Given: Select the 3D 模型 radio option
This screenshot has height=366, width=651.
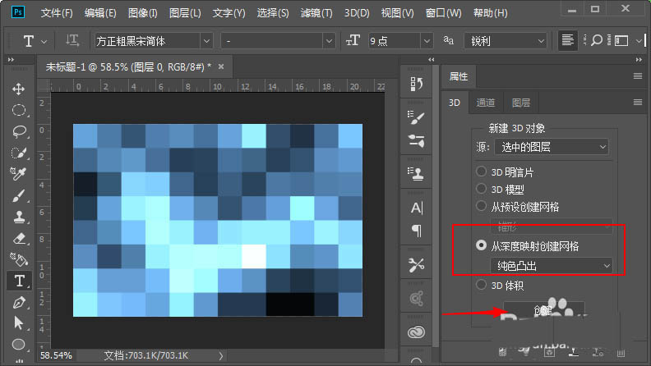Looking at the screenshot, I should click(481, 189).
